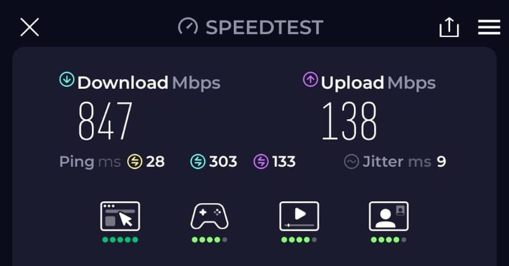Tap the Speedtest gauge logo

click(x=187, y=26)
